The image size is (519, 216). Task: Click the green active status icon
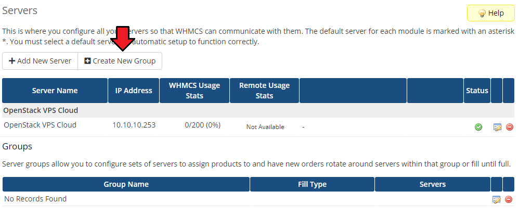[478, 127]
